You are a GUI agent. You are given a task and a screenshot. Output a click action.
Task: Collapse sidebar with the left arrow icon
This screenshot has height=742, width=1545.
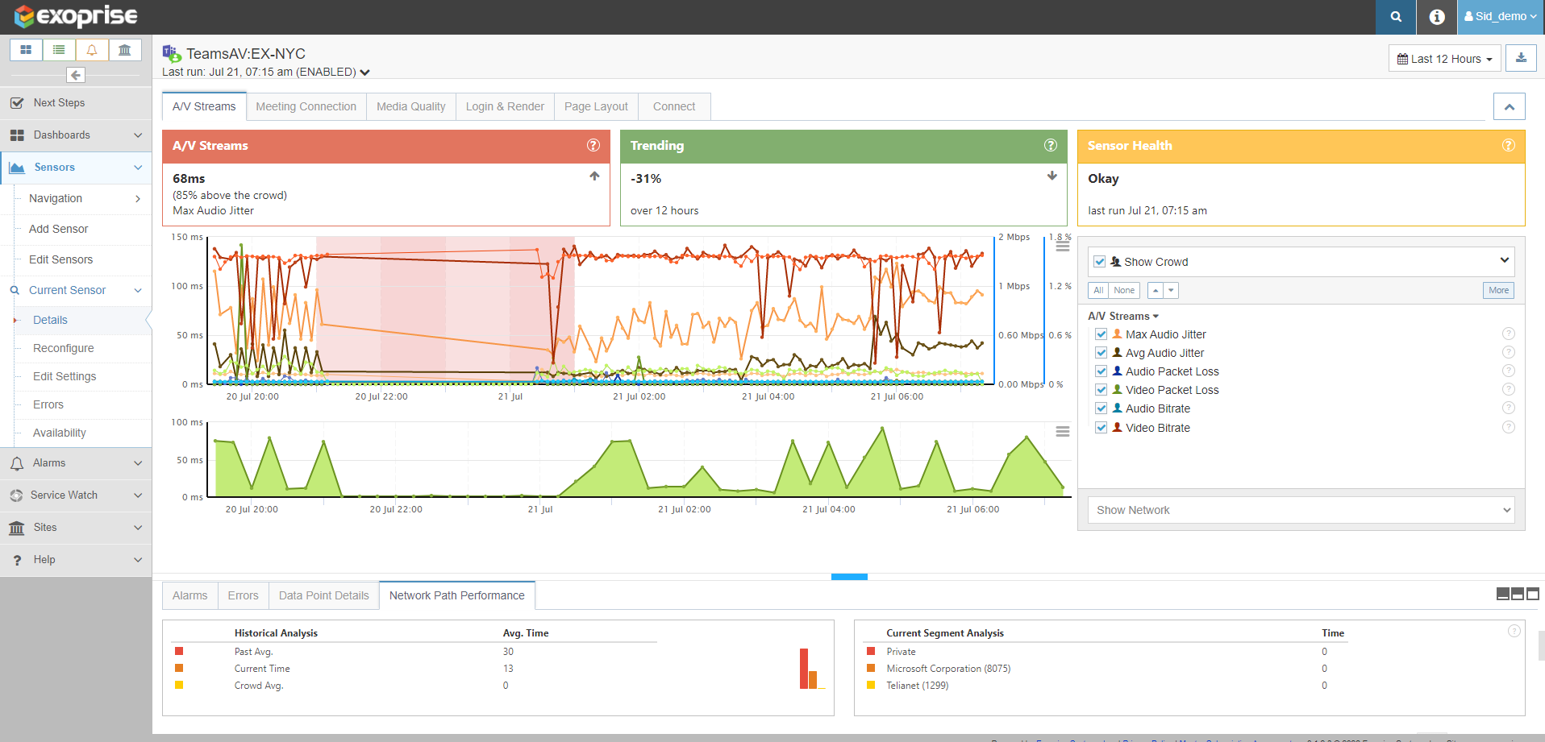click(76, 75)
